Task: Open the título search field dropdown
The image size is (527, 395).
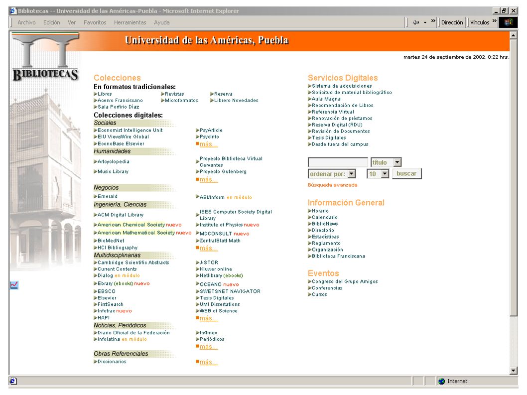Action: point(397,162)
